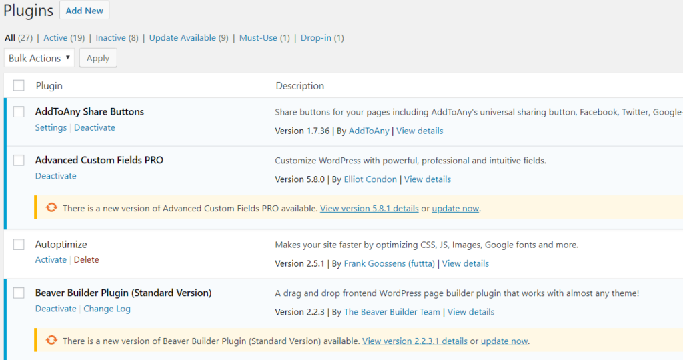Select the Advanced Custom Fields PRO checkbox

pyautogui.click(x=19, y=160)
